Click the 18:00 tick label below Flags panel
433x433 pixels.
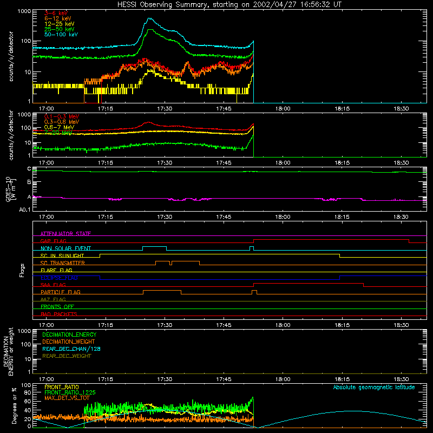[283, 325]
